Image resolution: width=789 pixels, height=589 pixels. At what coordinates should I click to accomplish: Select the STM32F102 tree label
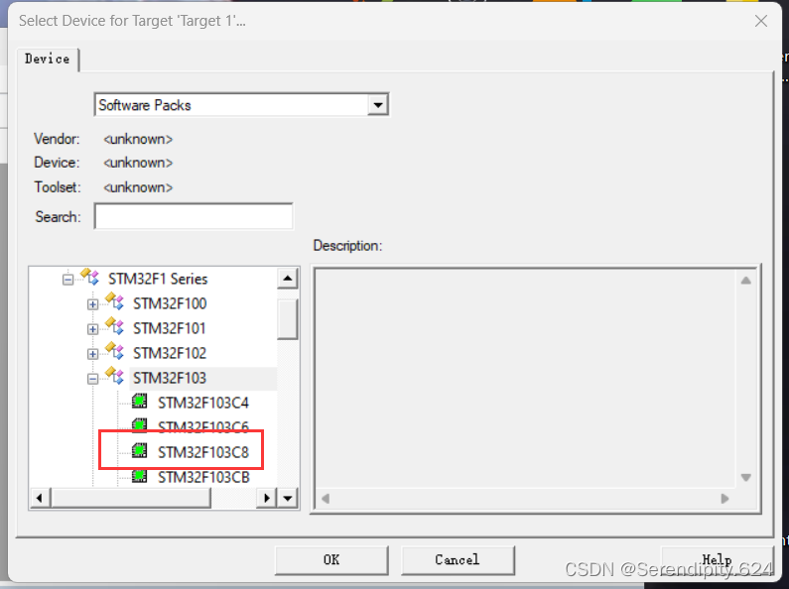[170, 353]
